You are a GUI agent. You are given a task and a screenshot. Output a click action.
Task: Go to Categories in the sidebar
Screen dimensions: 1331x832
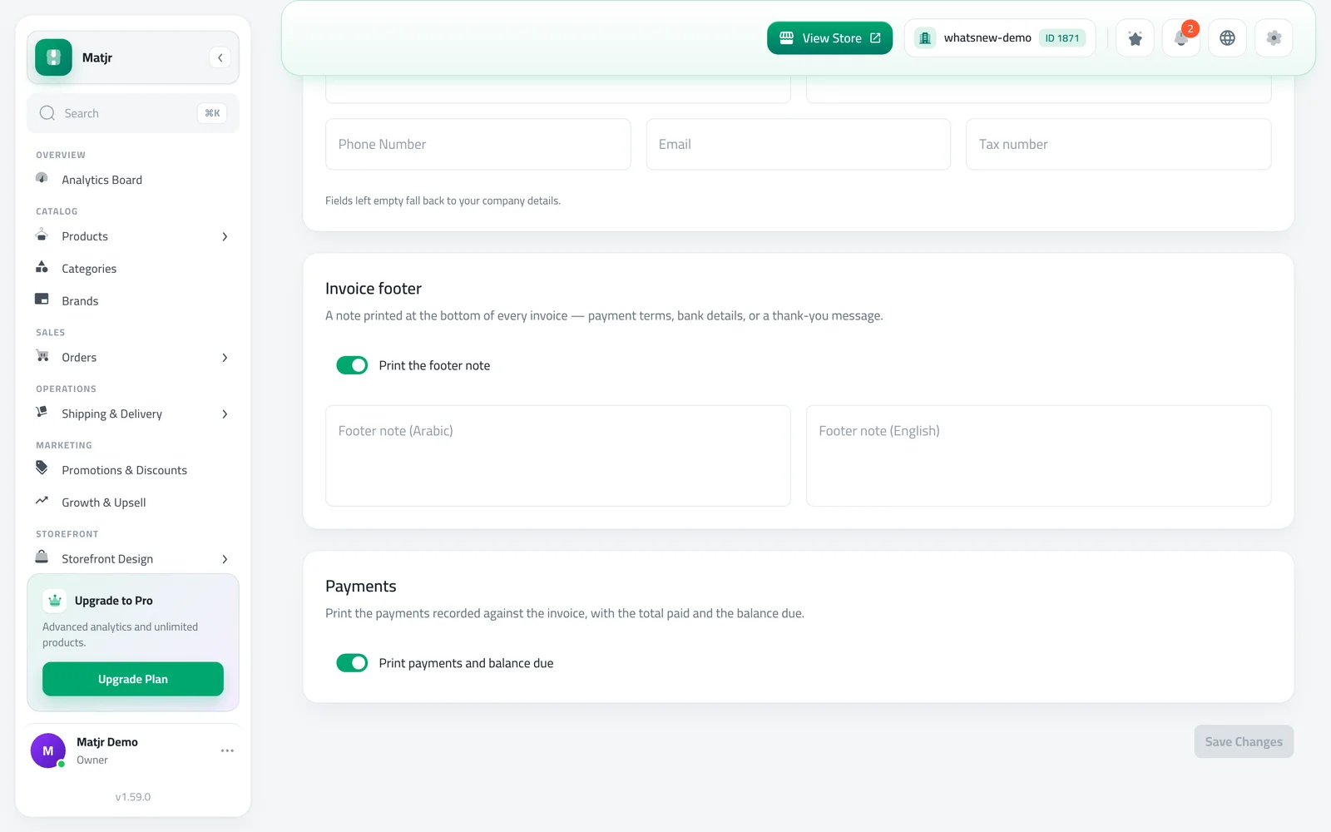pos(133,269)
